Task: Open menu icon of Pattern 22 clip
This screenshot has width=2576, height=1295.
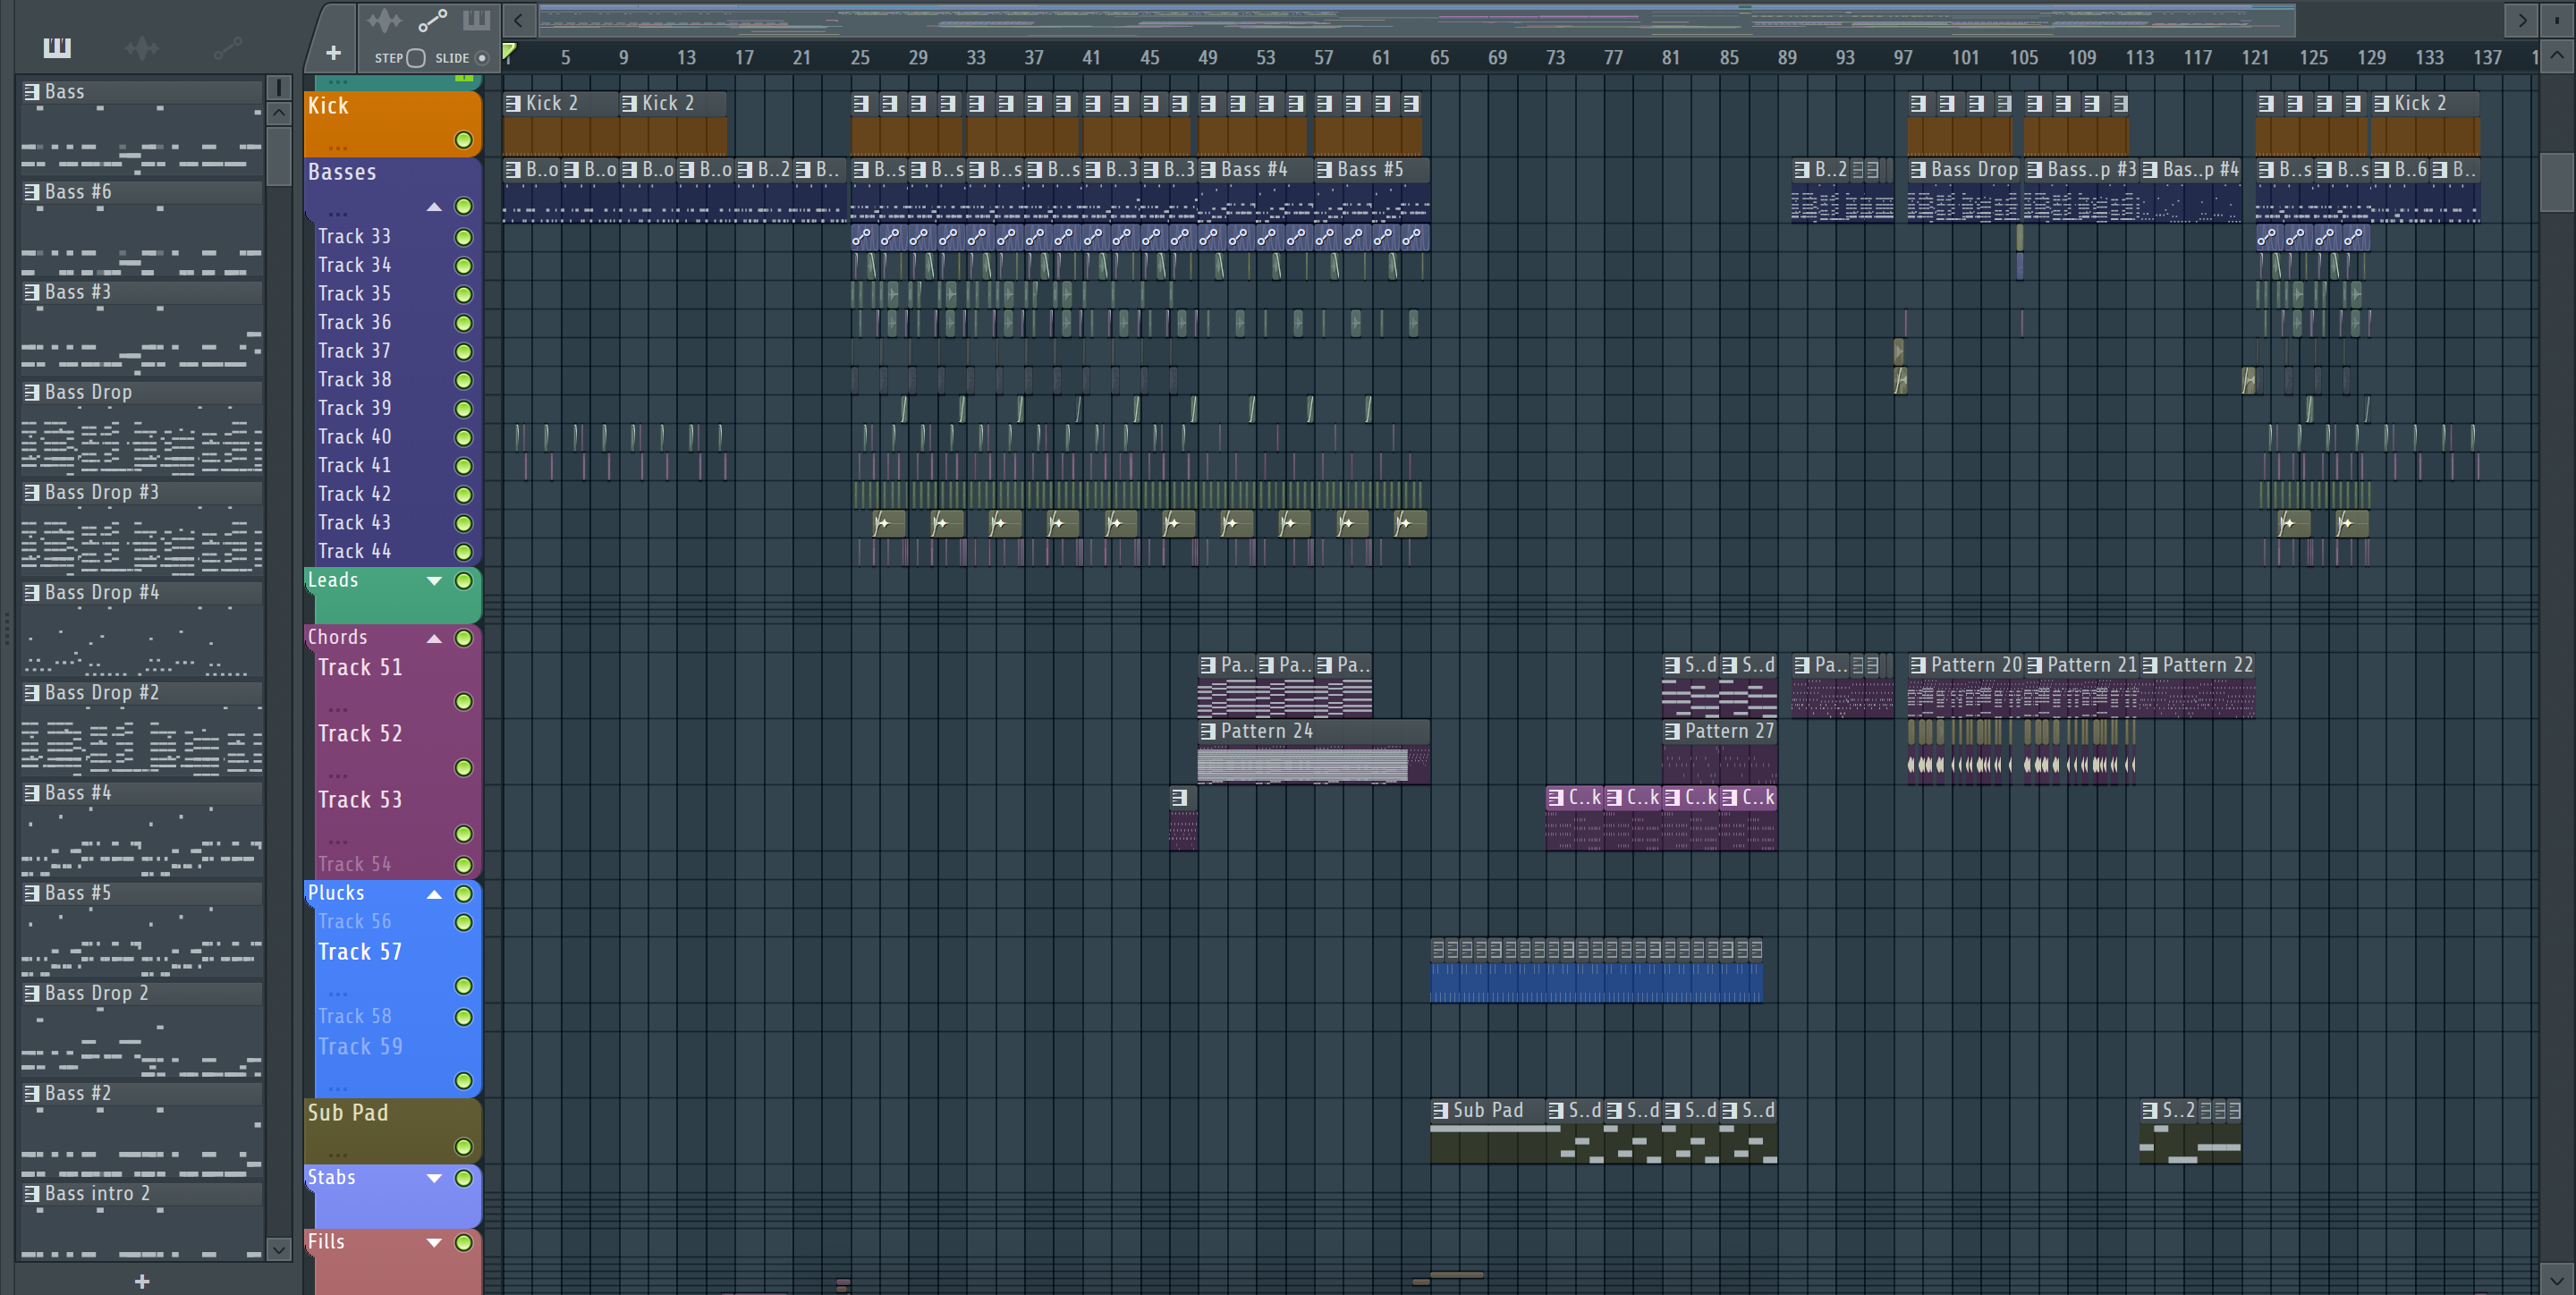Action: click(x=2150, y=665)
